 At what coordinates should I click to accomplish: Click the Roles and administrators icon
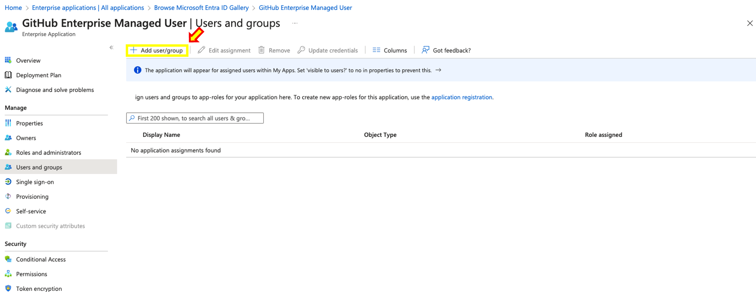8,152
